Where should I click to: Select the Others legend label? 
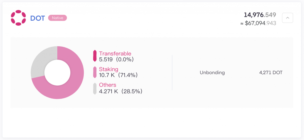107,85
